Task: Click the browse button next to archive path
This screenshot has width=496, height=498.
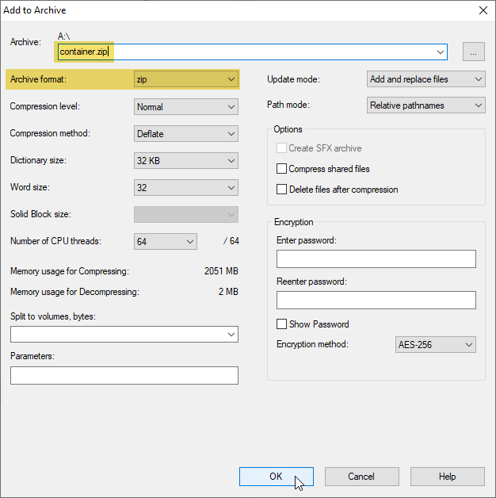Action: click(x=474, y=52)
